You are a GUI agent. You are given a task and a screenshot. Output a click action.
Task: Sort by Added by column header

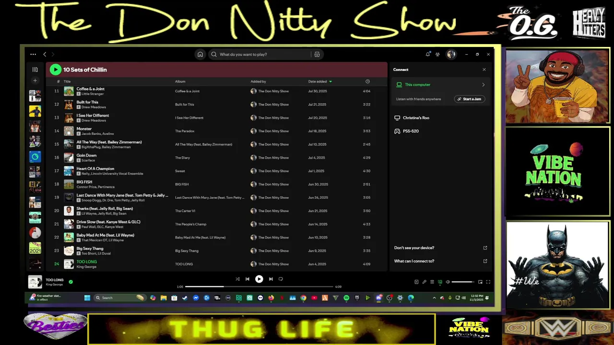coord(258,81)
